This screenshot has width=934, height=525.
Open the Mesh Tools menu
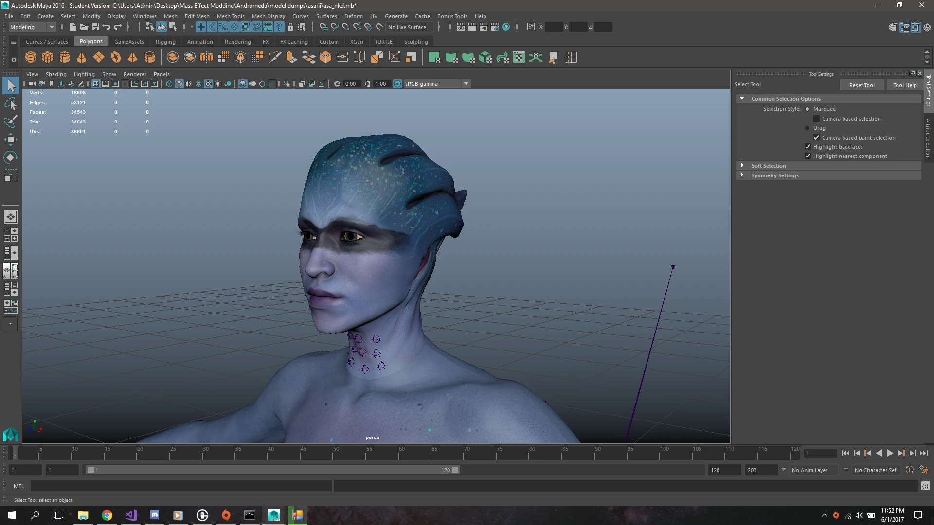tap(231, 16)
